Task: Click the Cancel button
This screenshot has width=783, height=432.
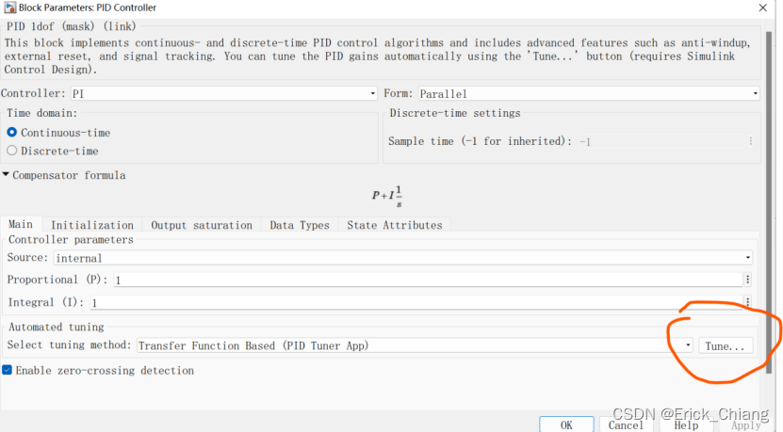Action: click(x=626, y=425)
